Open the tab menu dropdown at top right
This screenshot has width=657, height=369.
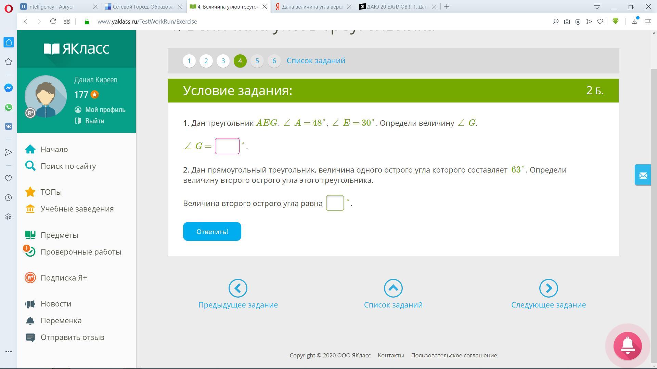597,6
